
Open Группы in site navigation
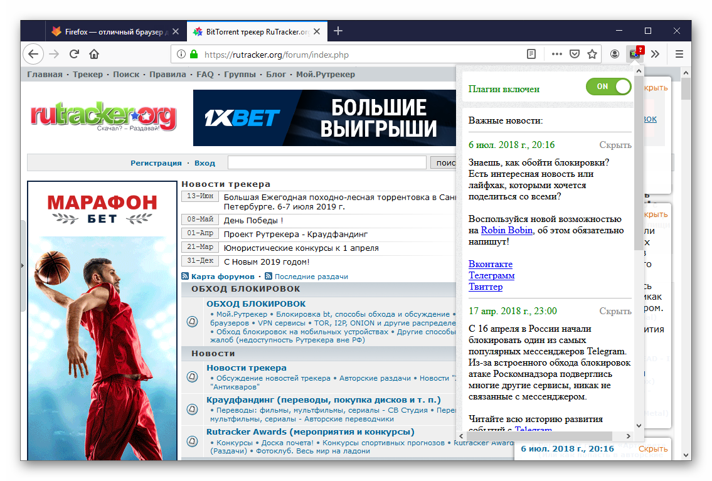tap(240, 75)
